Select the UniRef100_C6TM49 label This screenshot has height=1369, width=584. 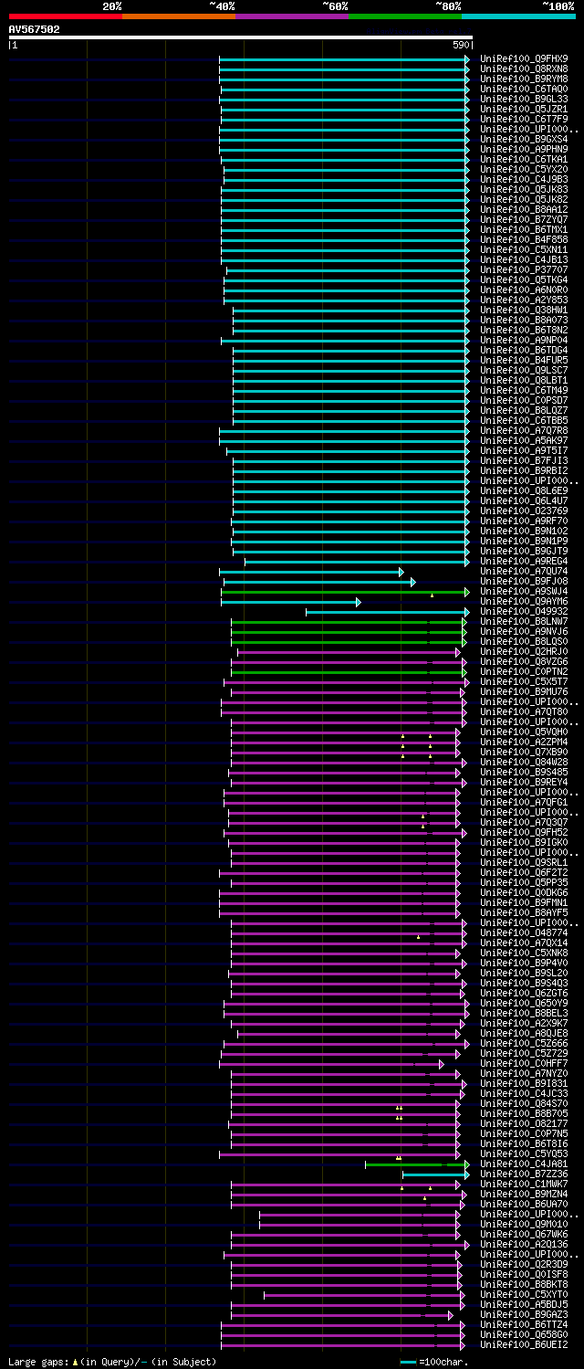(x=524, y=390)
